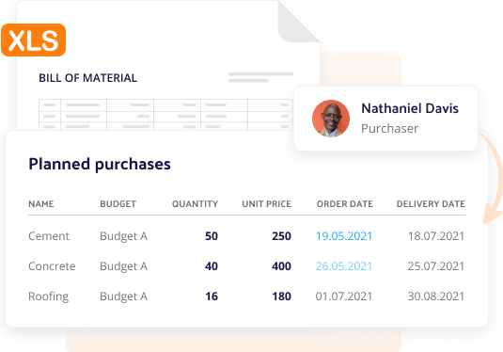Click the Cement quantity 50
Screen dimensions: 503x352
pos(212,236)
